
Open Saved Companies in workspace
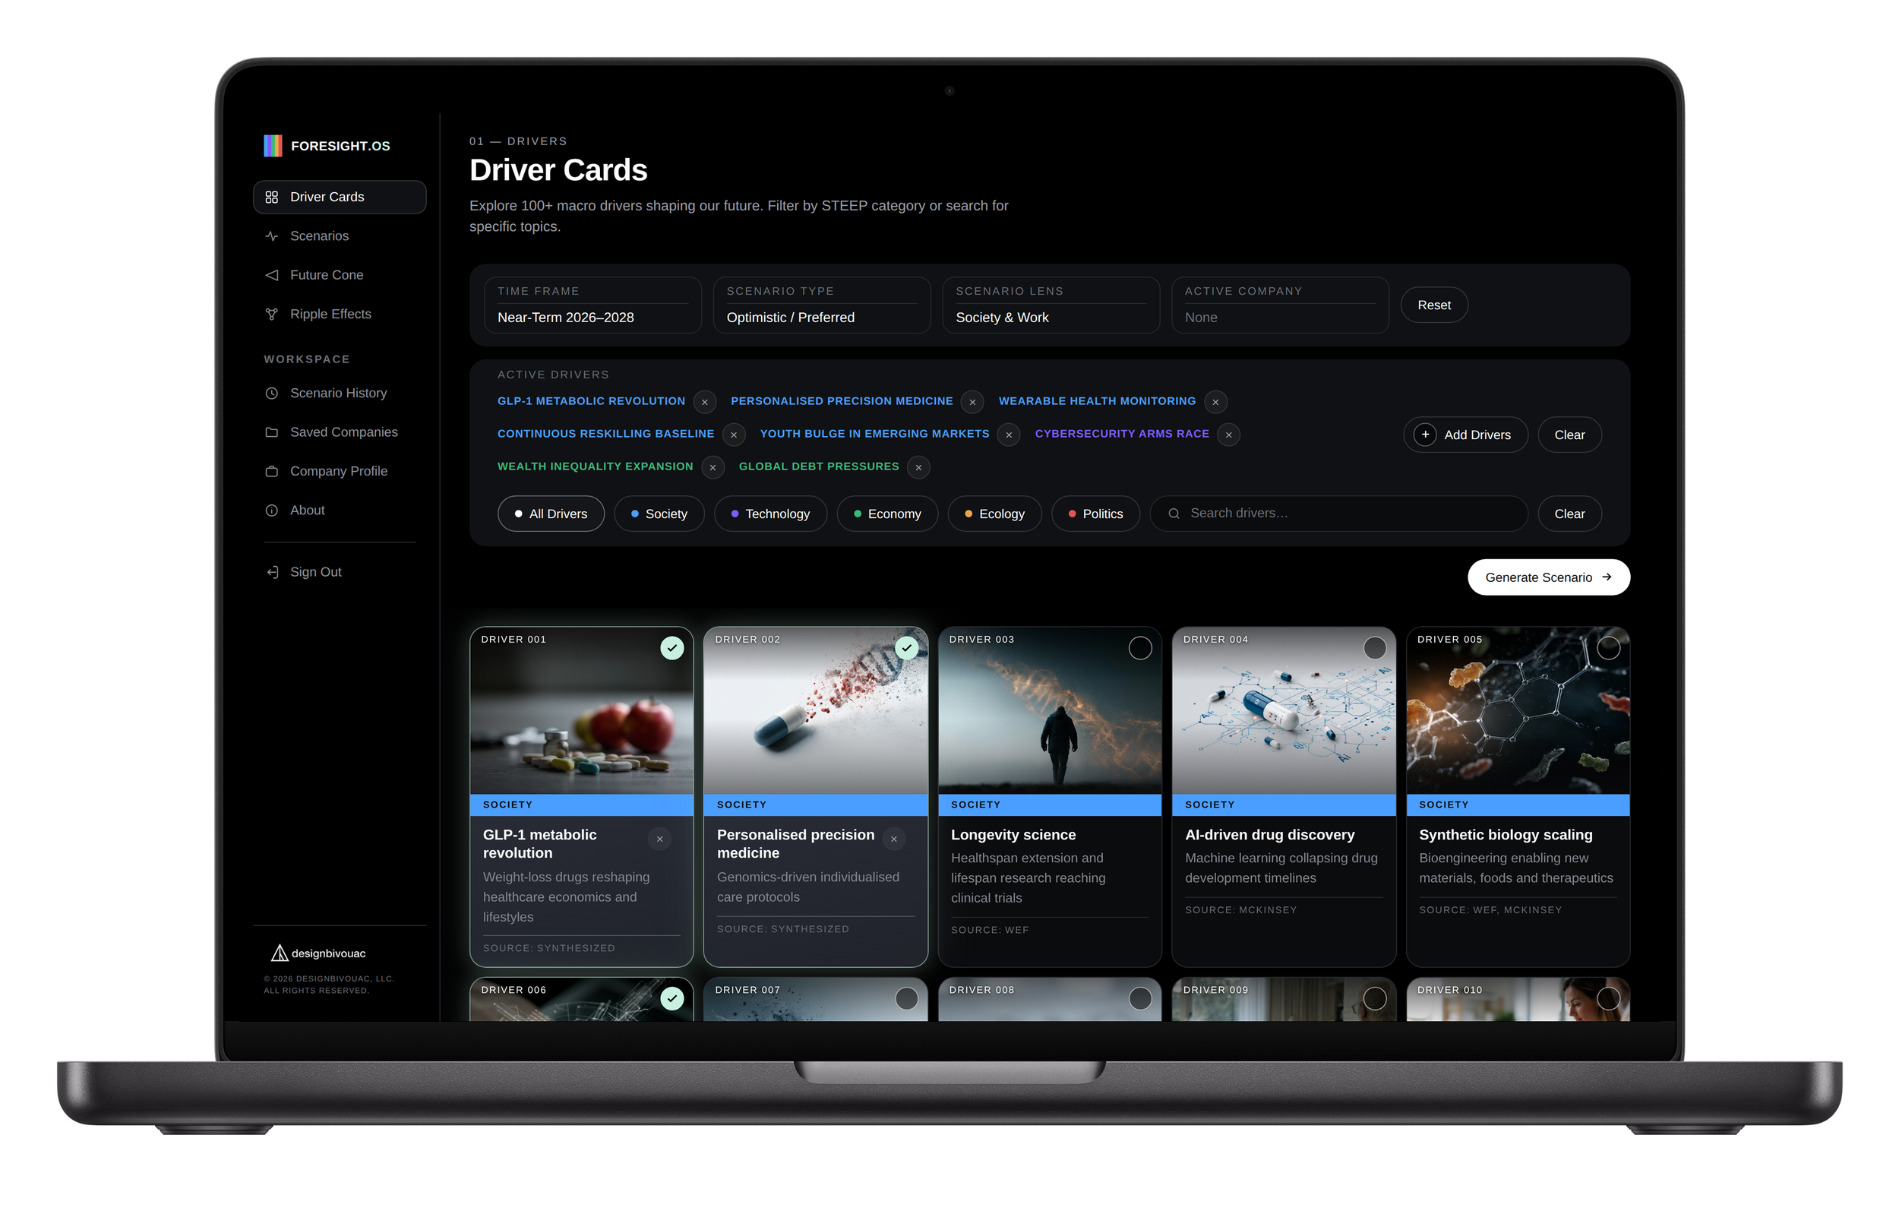339,432
